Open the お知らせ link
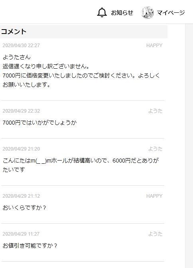 tap(122, 13)
